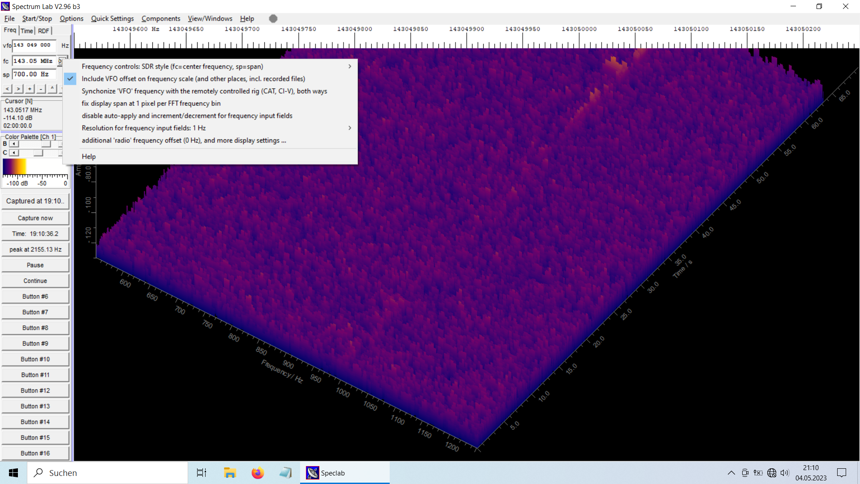The image size is (860, 484).
Task: Launch Firefox from taskbar
Action: tap(258, 473)
